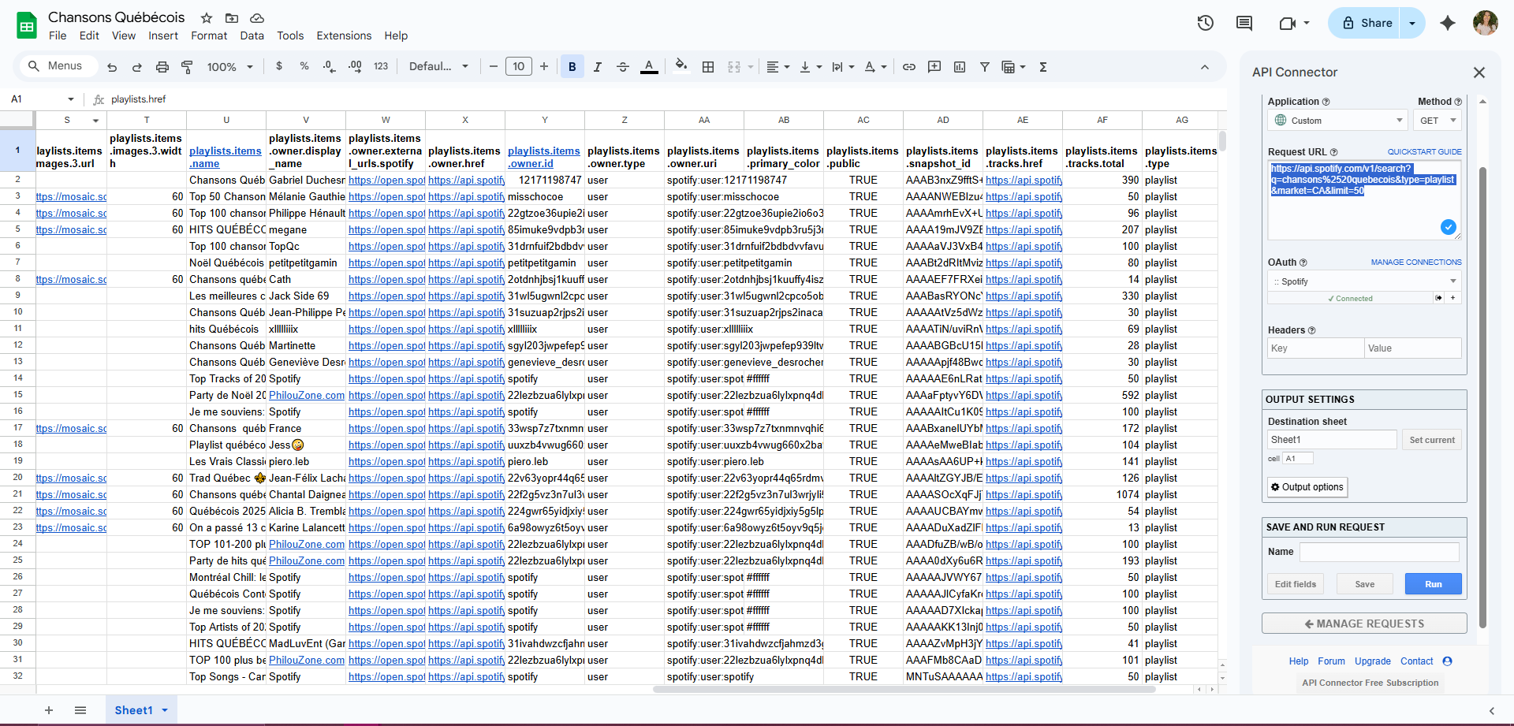Click the Share button
The height and width of the screenshot is (726, 1514).
[x=1365, y=23]
